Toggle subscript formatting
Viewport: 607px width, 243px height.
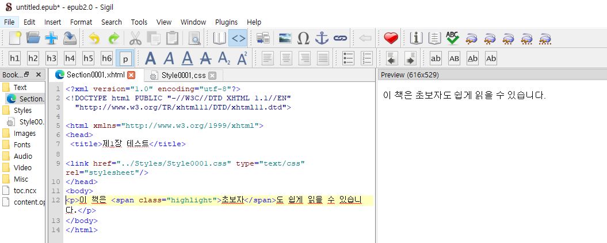tap(224, 58)
